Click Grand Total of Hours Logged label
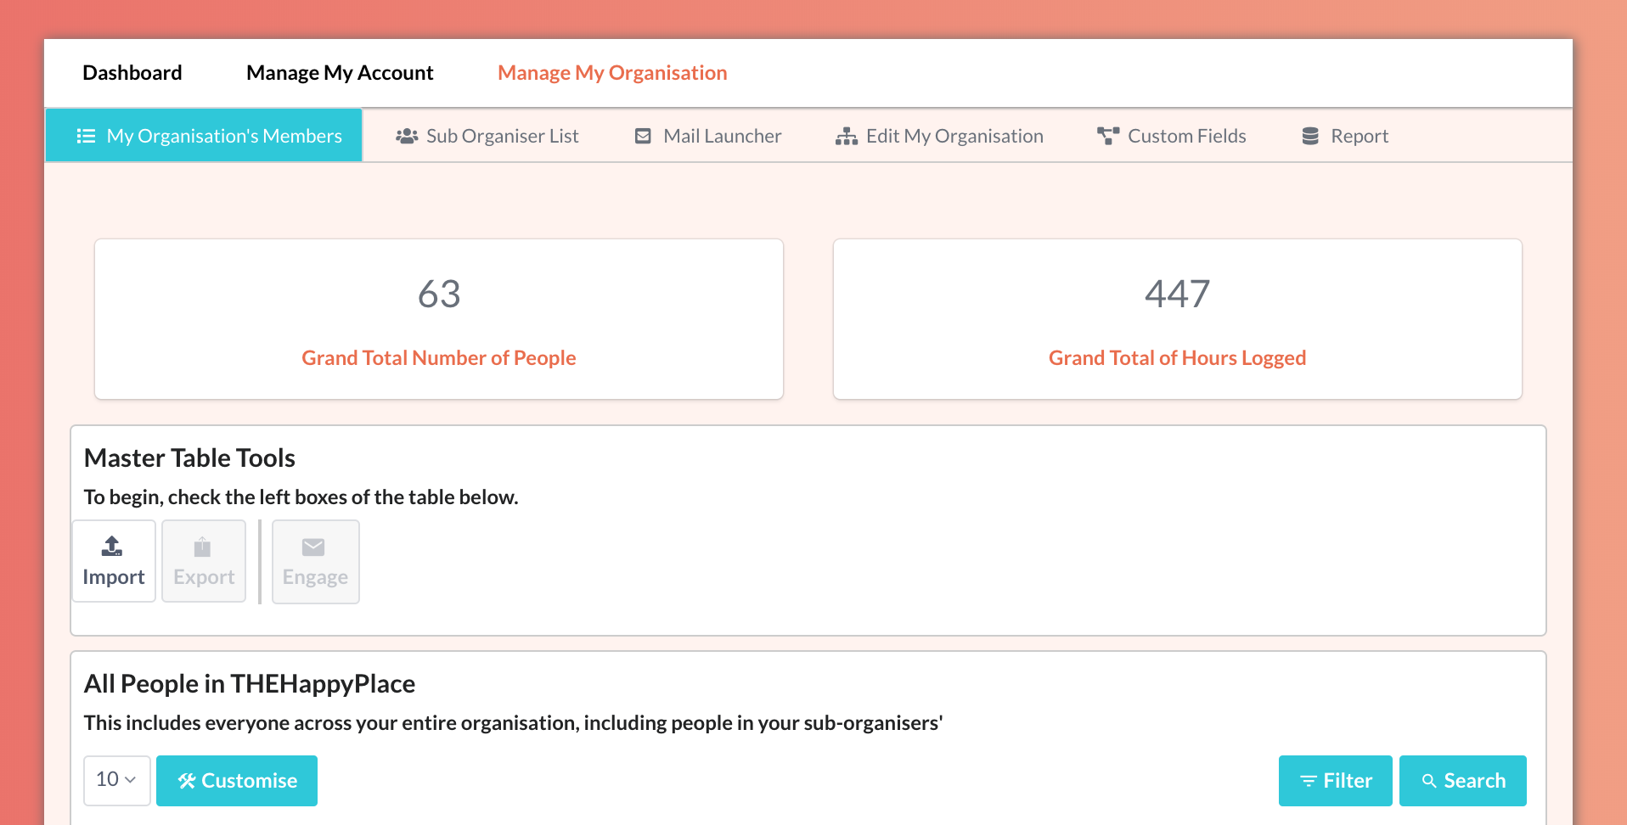 1177,358
